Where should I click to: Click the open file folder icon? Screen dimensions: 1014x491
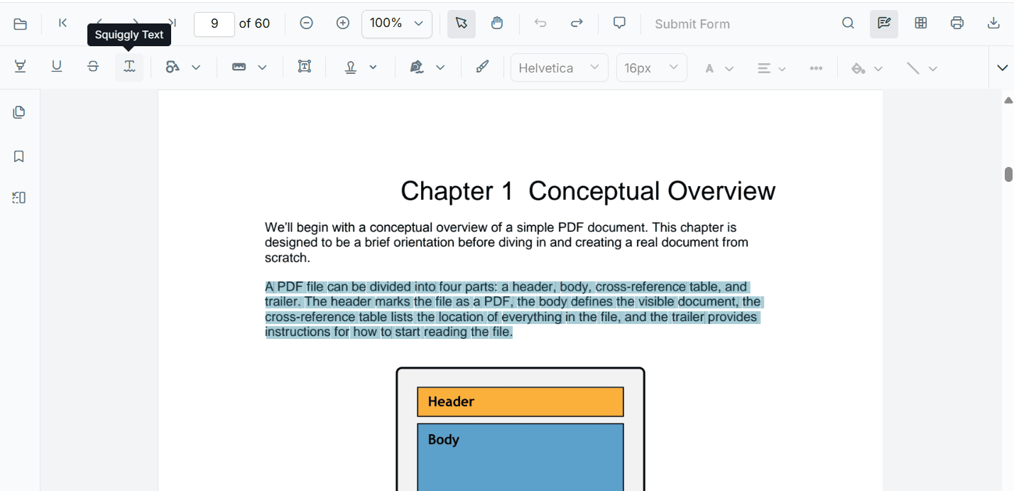pos(21,24)
